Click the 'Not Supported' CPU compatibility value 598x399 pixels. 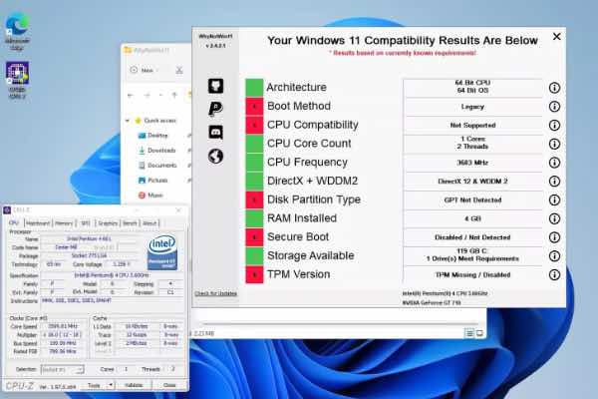[472, 126]
